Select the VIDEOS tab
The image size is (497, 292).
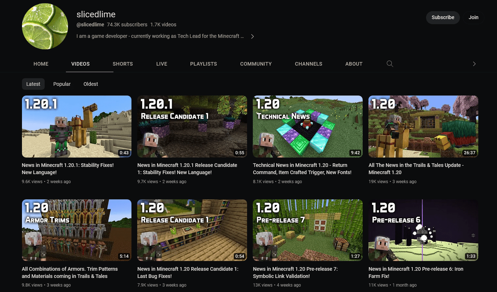coord(80,64)
